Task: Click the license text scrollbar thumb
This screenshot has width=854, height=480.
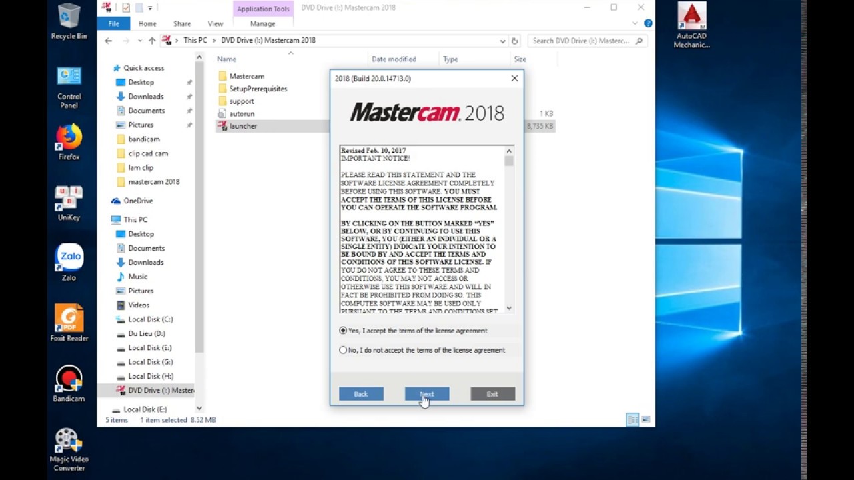Action: 509,161
